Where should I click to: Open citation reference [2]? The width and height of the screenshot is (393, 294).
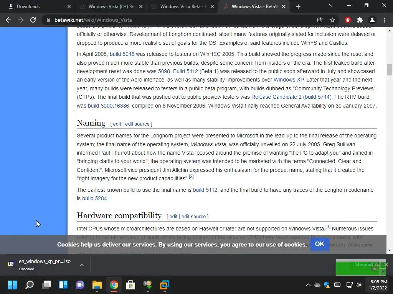191,176
